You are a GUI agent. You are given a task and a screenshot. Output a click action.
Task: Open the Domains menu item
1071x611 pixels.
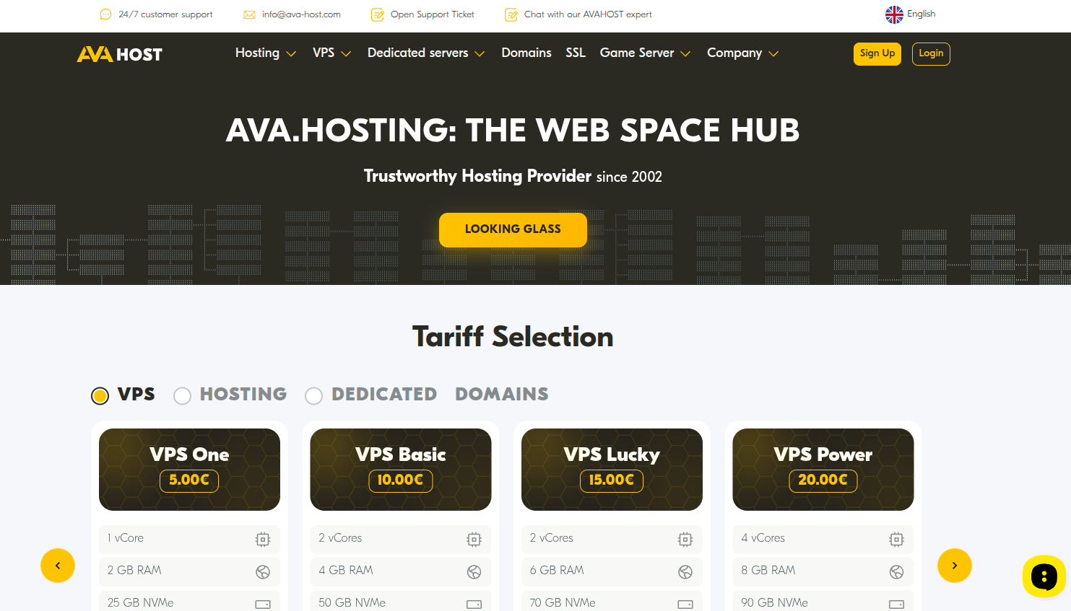point(526,53)
